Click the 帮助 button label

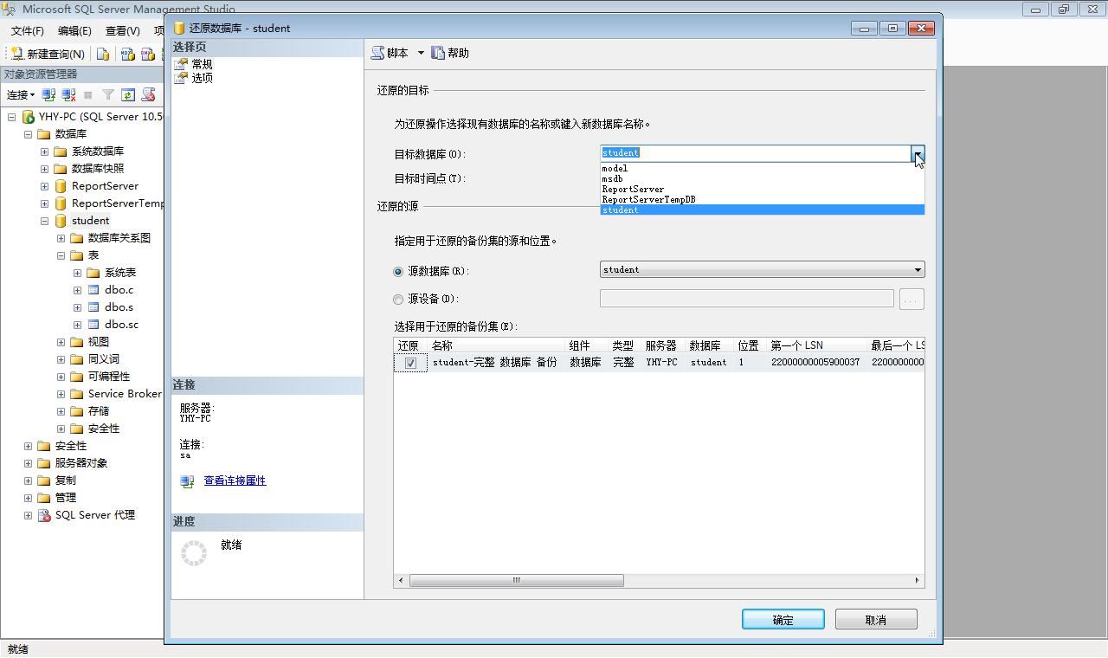(458, 53)
